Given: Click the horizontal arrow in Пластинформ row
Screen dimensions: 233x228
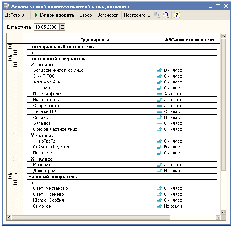Looking at the screenshot, I should pyautogui.click(x=160, y=94).
